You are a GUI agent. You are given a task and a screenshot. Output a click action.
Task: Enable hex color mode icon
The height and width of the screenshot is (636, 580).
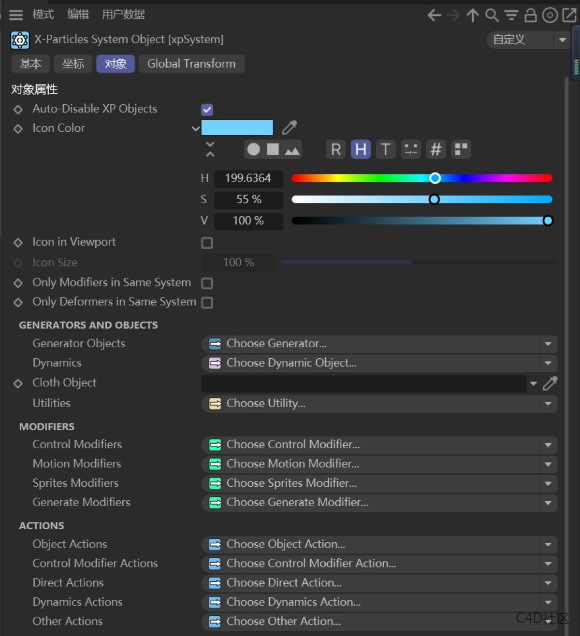435,150
